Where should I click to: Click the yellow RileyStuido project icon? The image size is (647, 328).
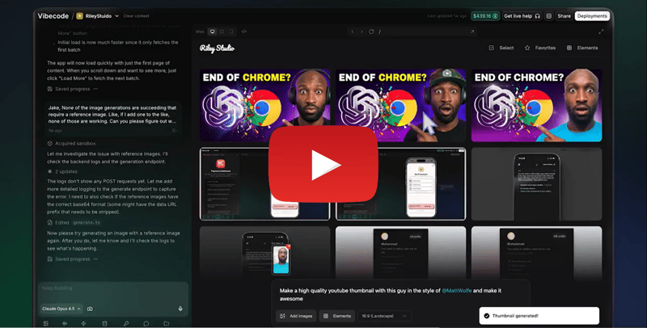point(79,16)
